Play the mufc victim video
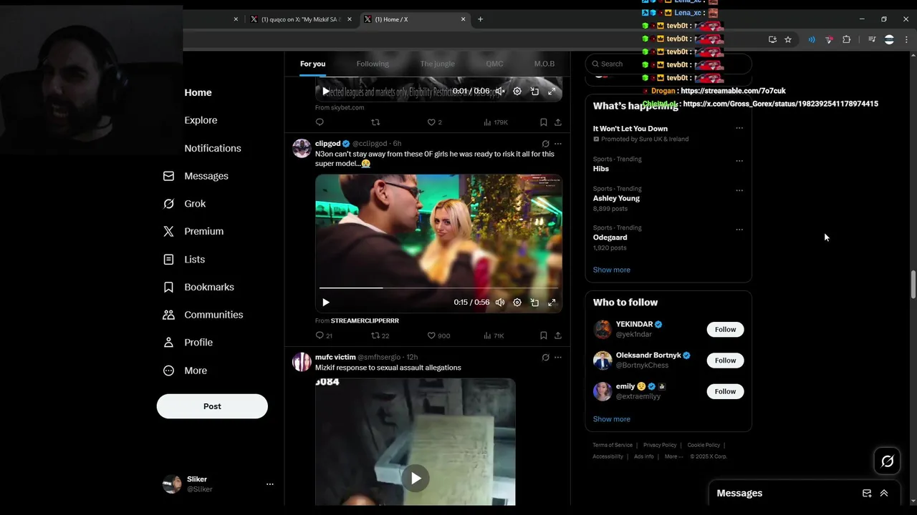 click(x=416, y=478)
